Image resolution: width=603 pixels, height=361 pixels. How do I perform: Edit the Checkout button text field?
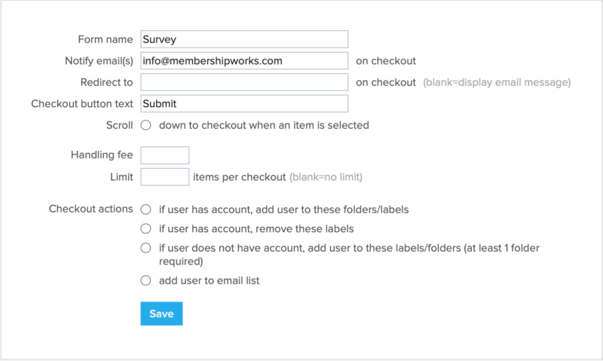pos(244,104)
